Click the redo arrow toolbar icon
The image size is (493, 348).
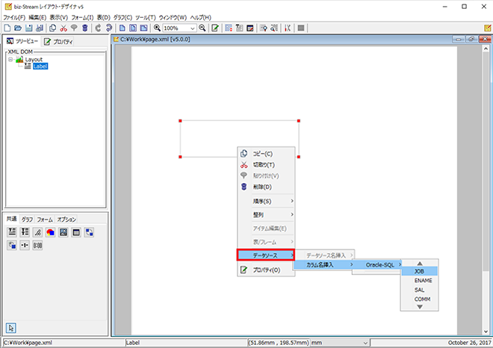tap(109, 28)
